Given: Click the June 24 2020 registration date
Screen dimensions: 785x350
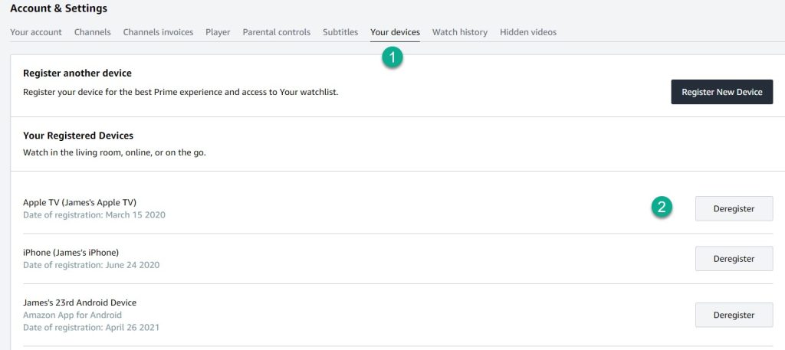Looking at the screenshot, I should [91, 265].
